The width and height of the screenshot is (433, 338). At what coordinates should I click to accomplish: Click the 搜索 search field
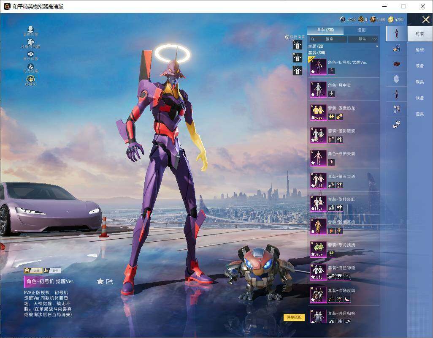click(x=328, y=39)
